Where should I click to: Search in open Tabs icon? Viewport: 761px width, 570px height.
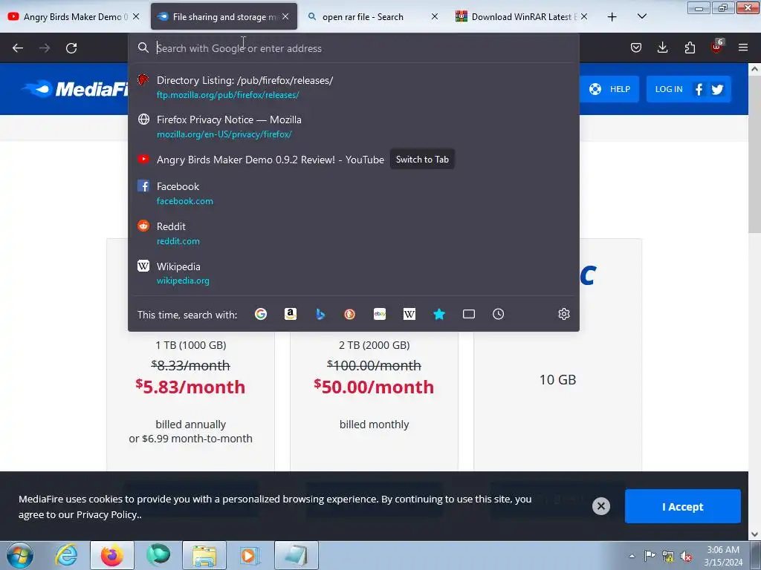[469, 314]
